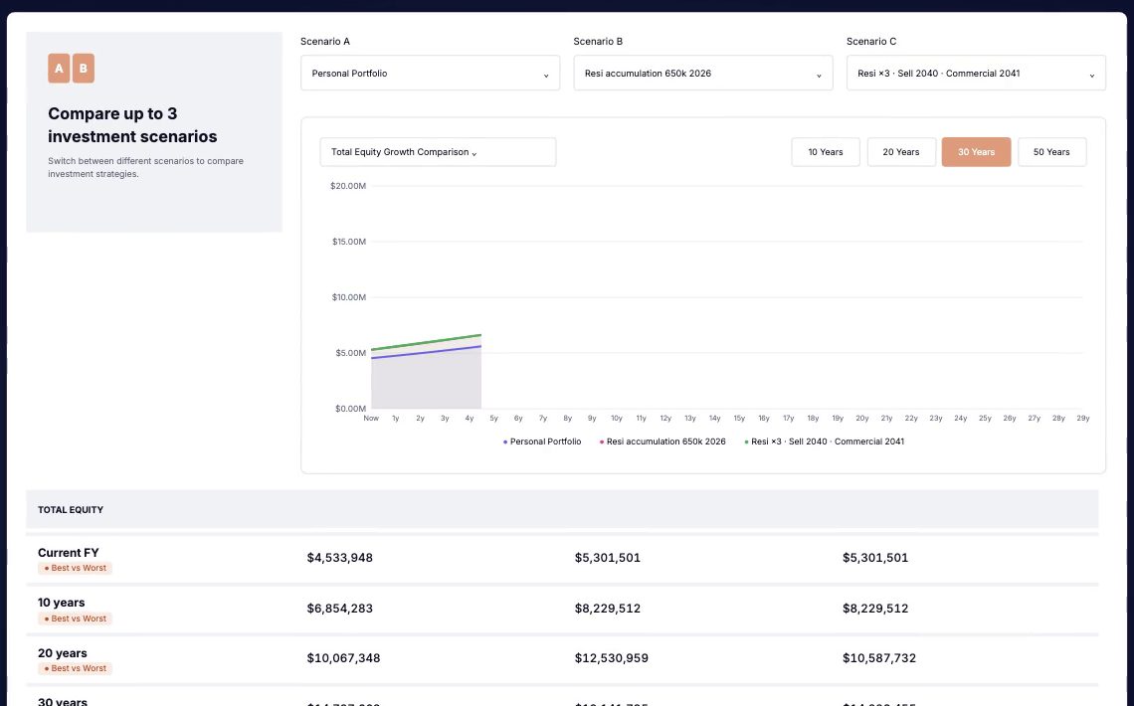Click the $10,067,348 value in 20 years row
The height and width of the screenshot is (706, 1134).
343,658
